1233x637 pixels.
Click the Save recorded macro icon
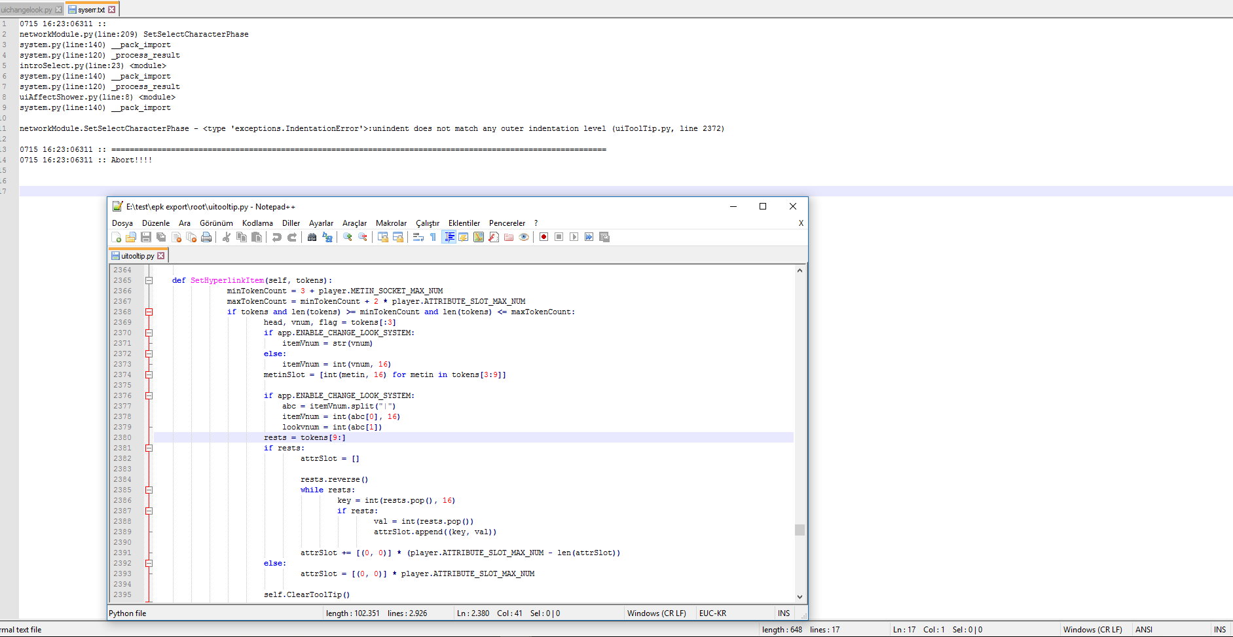[604, 237]
